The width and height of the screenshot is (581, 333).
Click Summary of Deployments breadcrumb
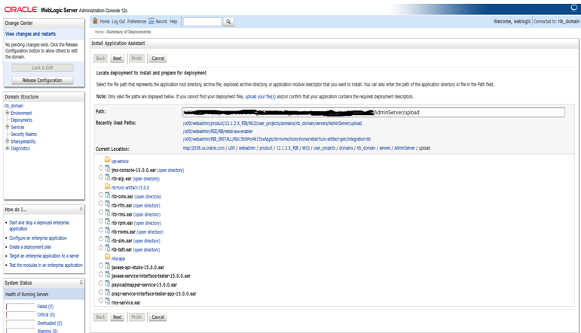click(x=129, y=32)
